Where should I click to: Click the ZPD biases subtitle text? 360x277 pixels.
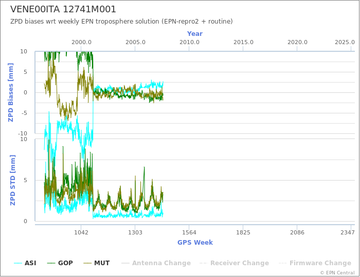coord(121,22)
